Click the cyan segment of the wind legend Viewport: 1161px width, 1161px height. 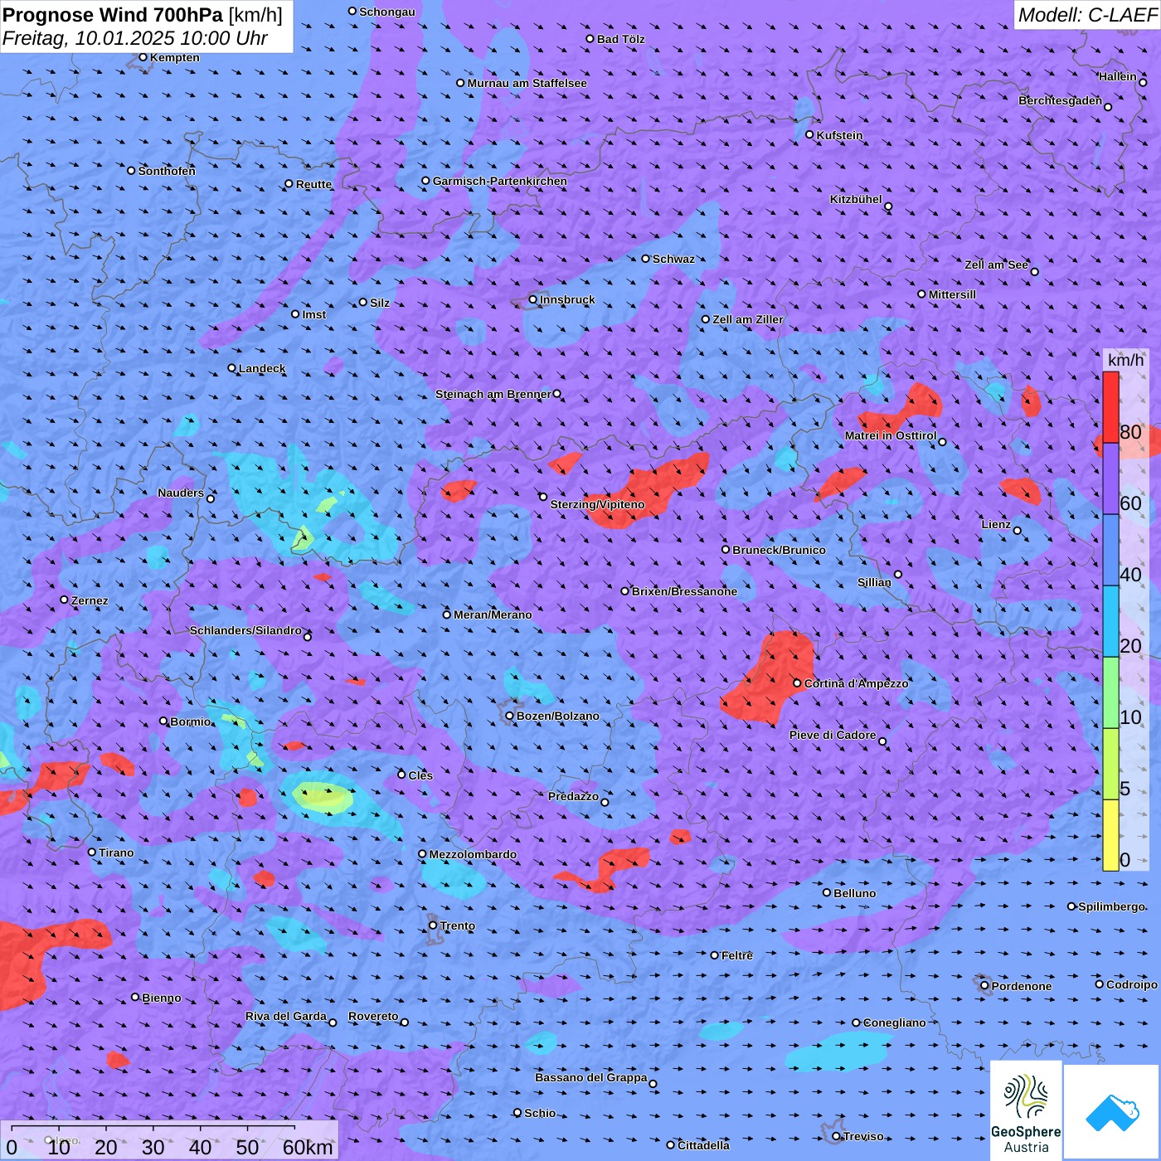[1110, 621]
